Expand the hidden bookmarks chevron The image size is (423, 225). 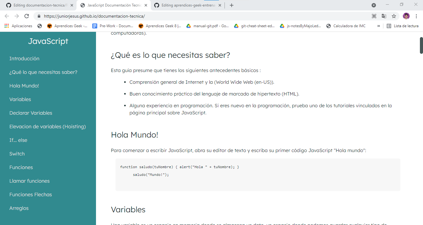tap(378, 26)
